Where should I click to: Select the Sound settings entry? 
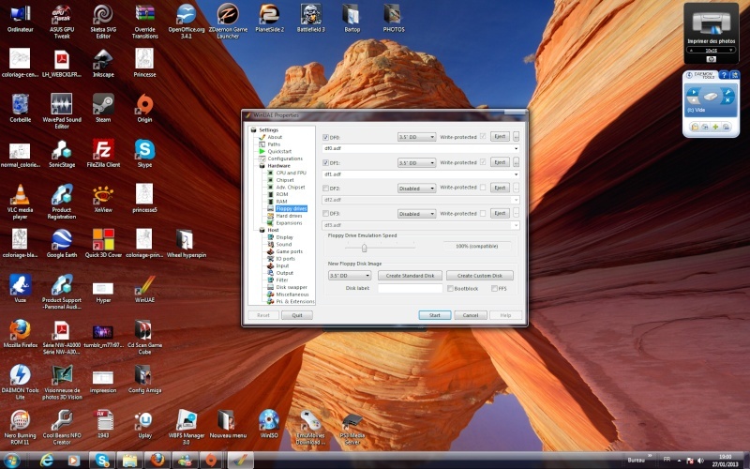(283, 244)
